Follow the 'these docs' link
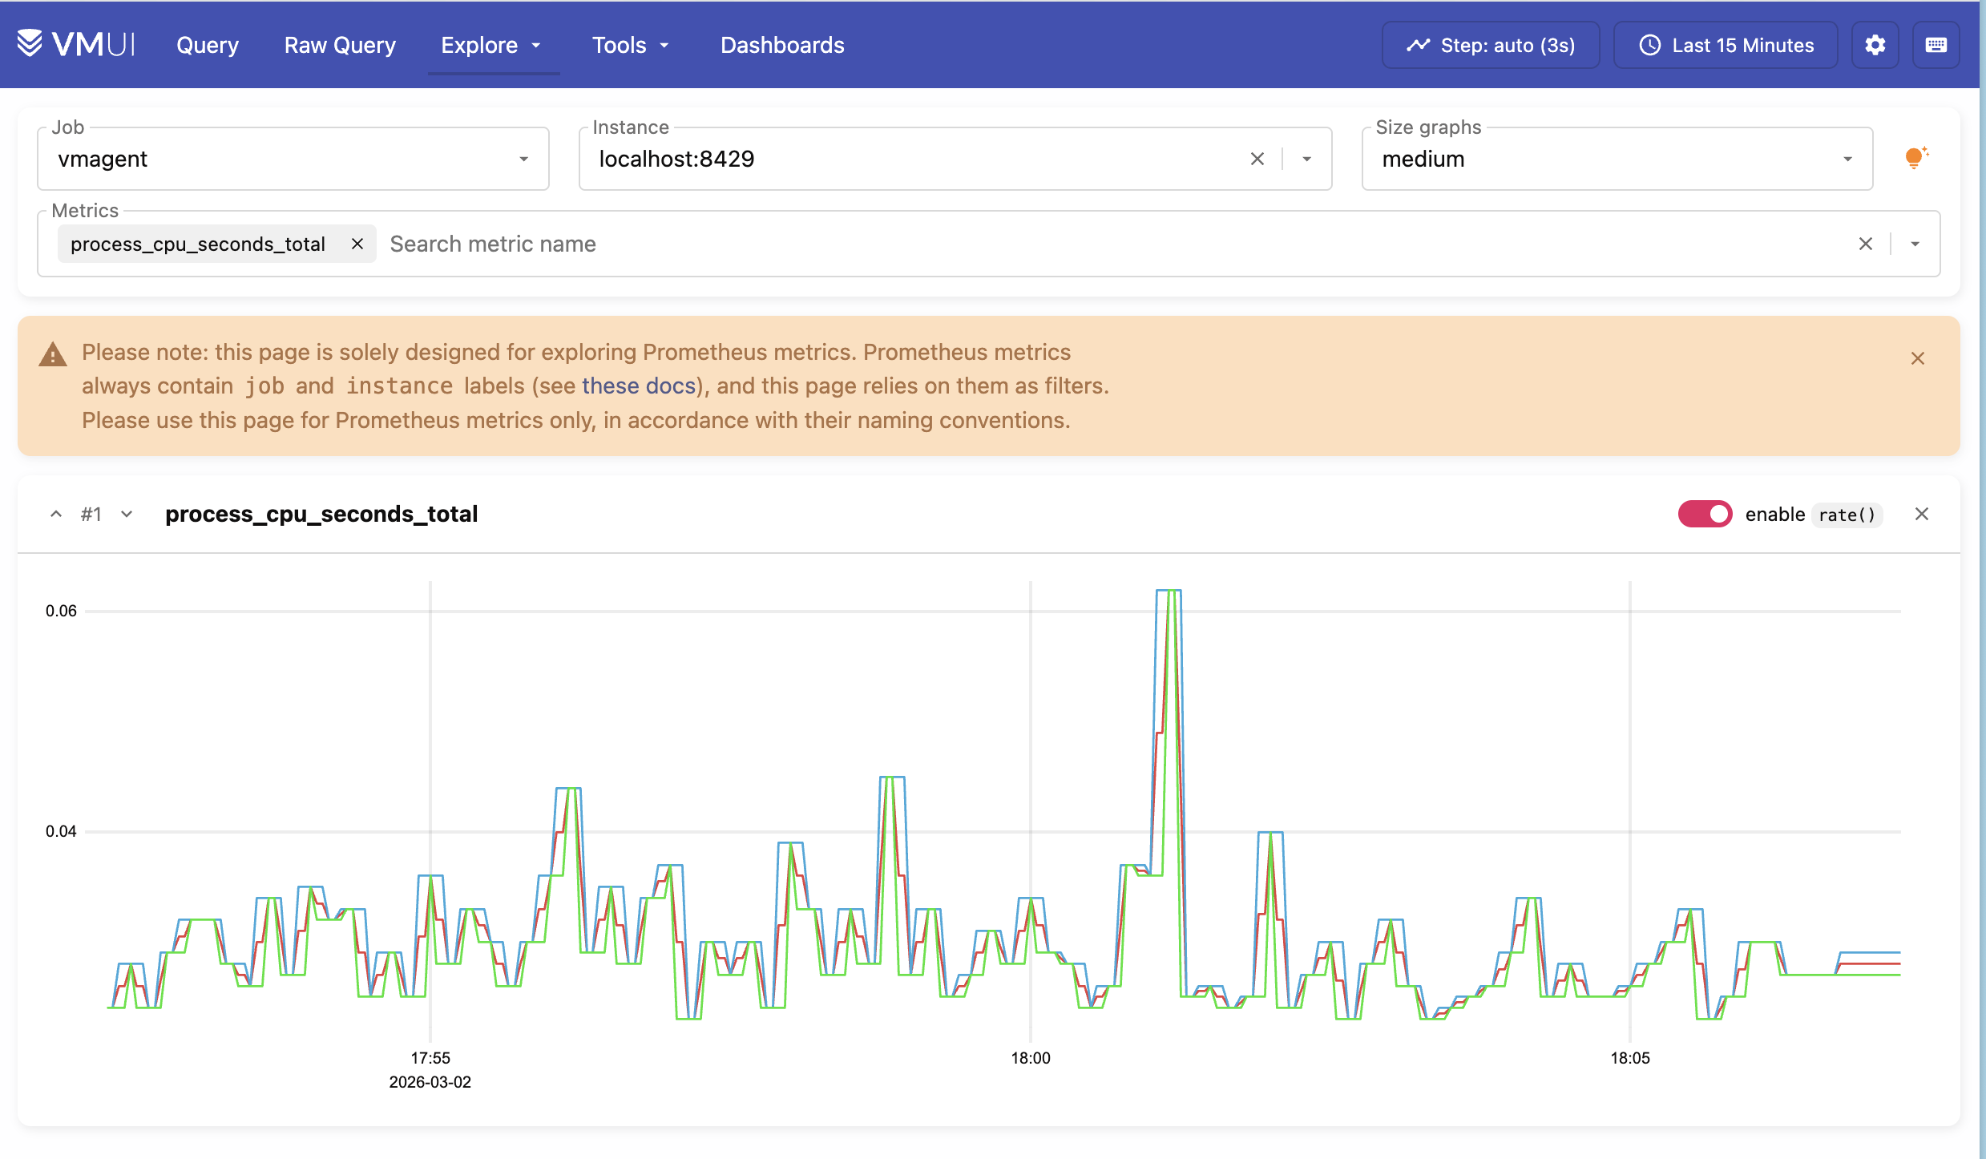Screen dimensions: 1986x1159 (639, 386)
